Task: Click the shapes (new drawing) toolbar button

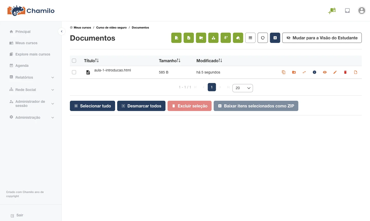Action: pos(214,38)
